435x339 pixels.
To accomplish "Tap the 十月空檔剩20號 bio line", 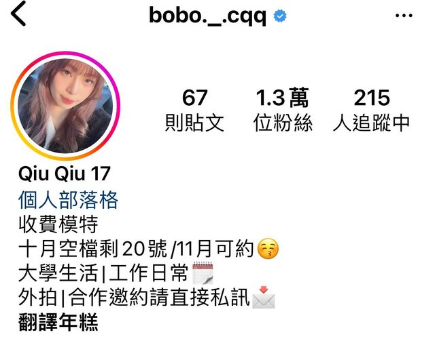I will coord(148,249).
